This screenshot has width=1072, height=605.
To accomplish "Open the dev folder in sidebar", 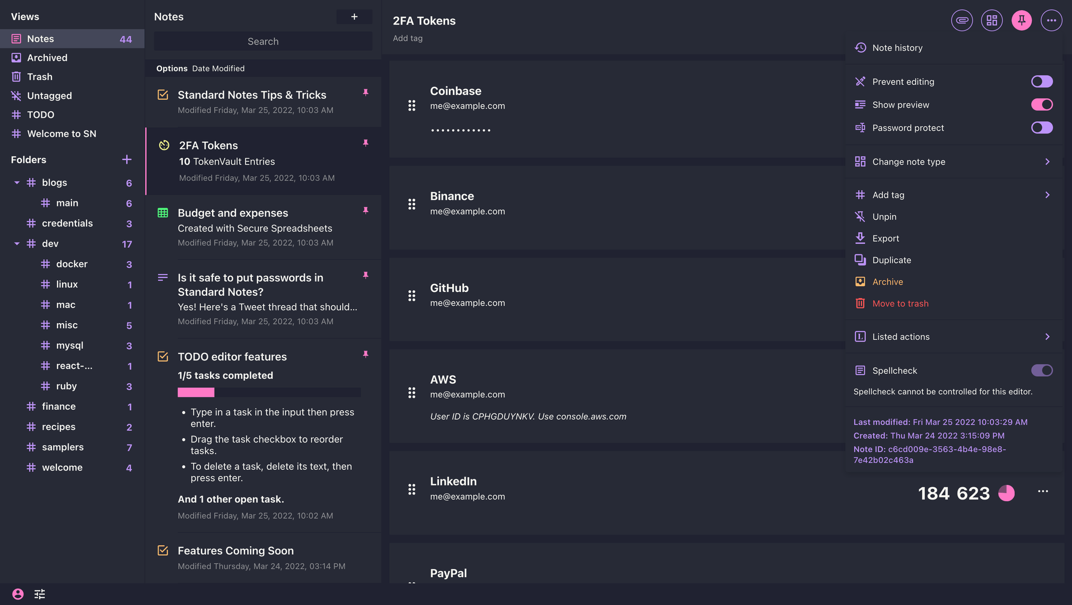I will pos(50,244).
